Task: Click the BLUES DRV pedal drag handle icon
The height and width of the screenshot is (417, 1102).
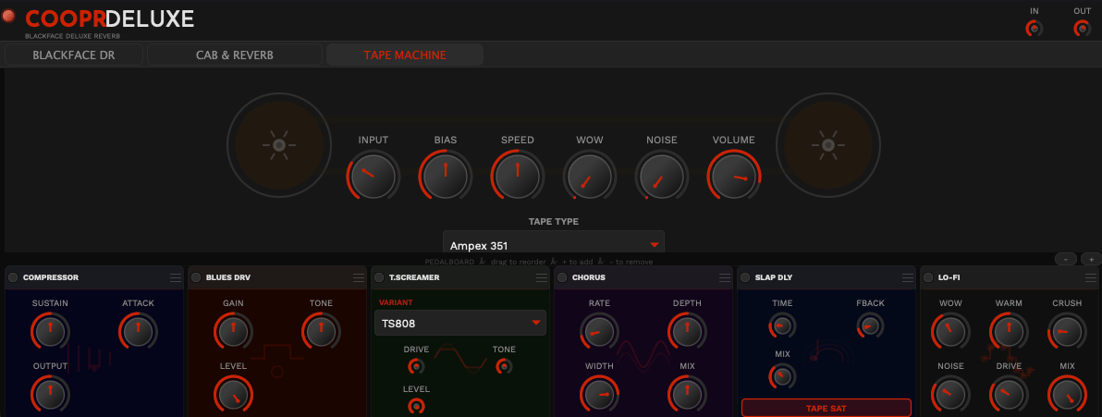Action: 359,277
